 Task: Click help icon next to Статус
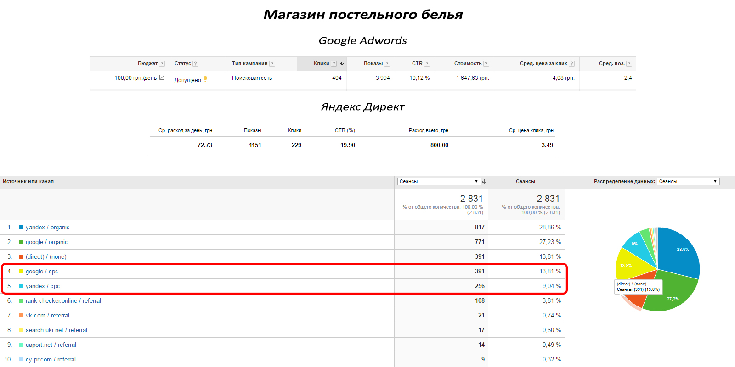coord(195,64)
